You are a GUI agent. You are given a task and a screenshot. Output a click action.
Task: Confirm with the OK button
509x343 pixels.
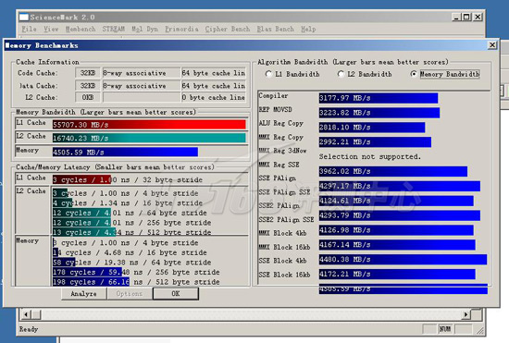point(176,294)
